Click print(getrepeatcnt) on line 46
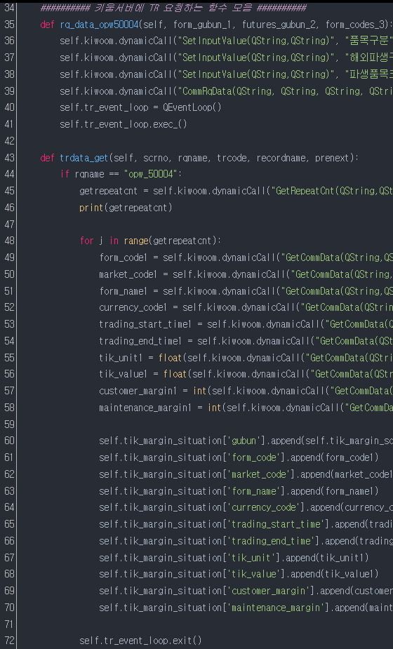 pos(126,208)
